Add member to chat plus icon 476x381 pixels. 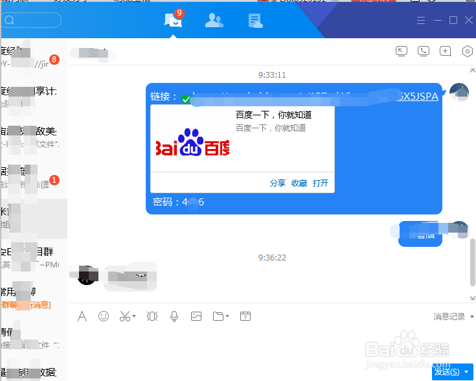click(x=446, y=51)
